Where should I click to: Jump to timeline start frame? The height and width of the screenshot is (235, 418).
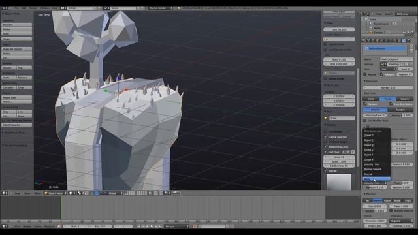(x=138, y=227)
